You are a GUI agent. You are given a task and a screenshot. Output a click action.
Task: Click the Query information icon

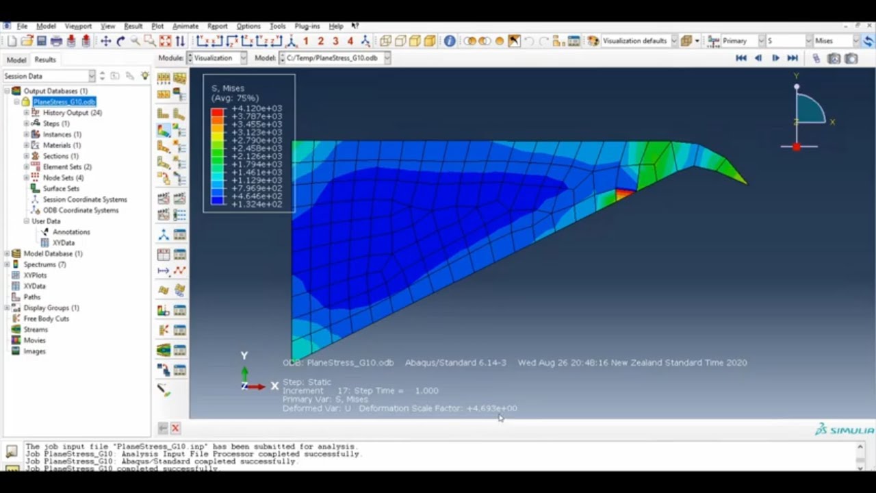tap(450, 41)
